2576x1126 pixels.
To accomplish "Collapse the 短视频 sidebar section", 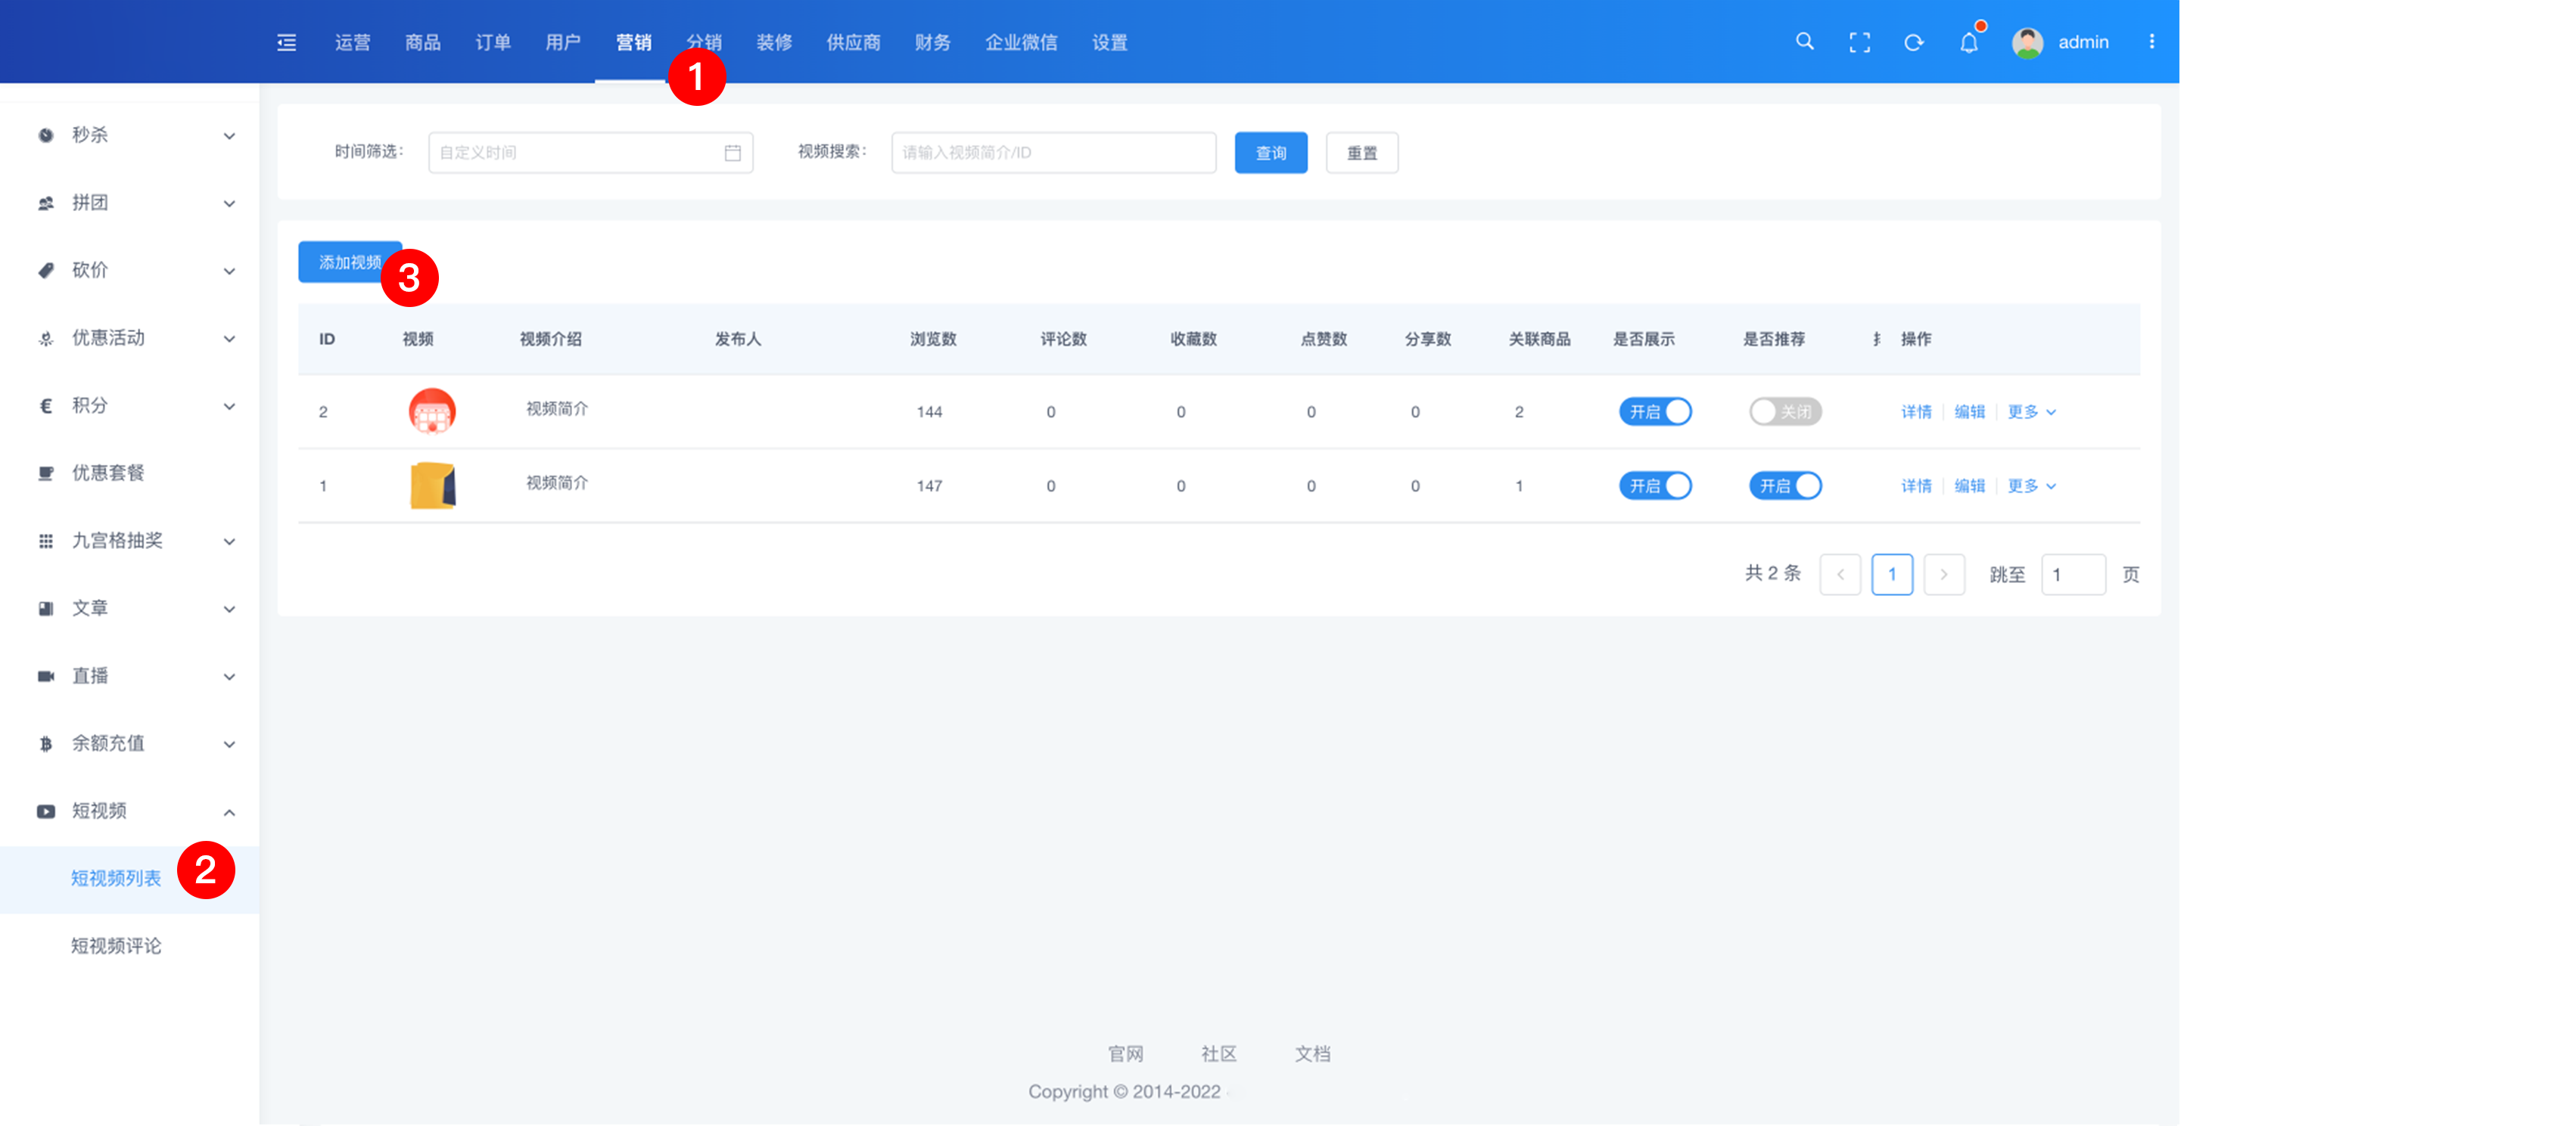I will [x=130, y=811].
